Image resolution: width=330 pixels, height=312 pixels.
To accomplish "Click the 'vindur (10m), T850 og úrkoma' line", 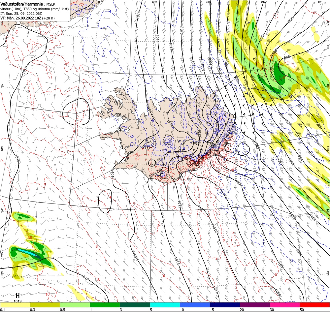I will pos(35,9).
